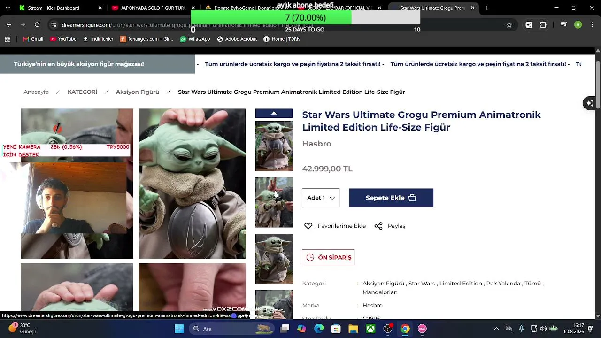This screenshot has height=338, width=601.
Task: Open the Hasbro brand link under title
Action: coord(317,144)
